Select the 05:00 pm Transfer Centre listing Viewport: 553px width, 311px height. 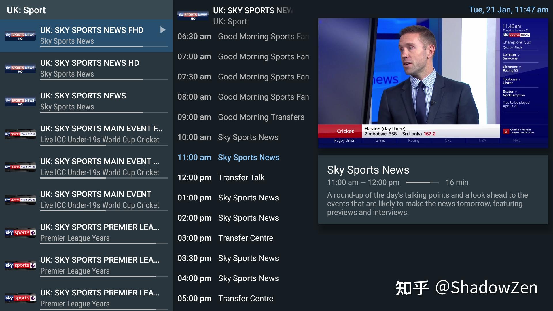pyautogui.click(x=243, y=298)
